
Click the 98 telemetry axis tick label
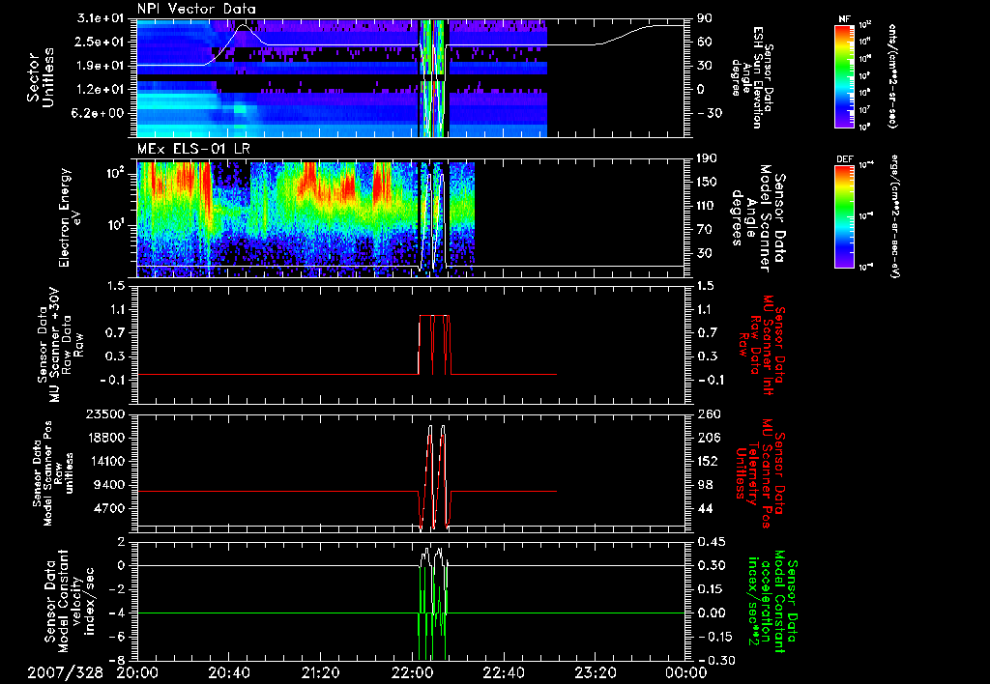(705, 485)
